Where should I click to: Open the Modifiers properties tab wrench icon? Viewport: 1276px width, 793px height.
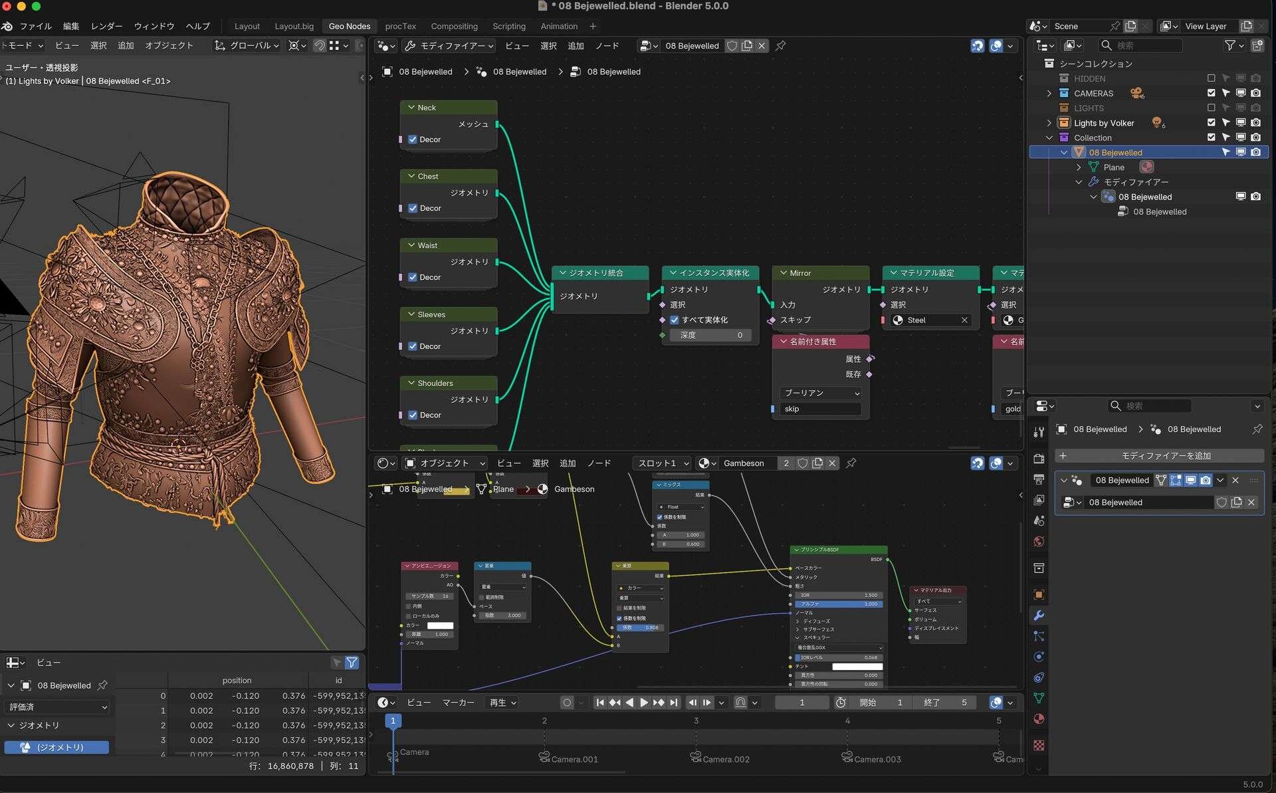point(1039,616)
